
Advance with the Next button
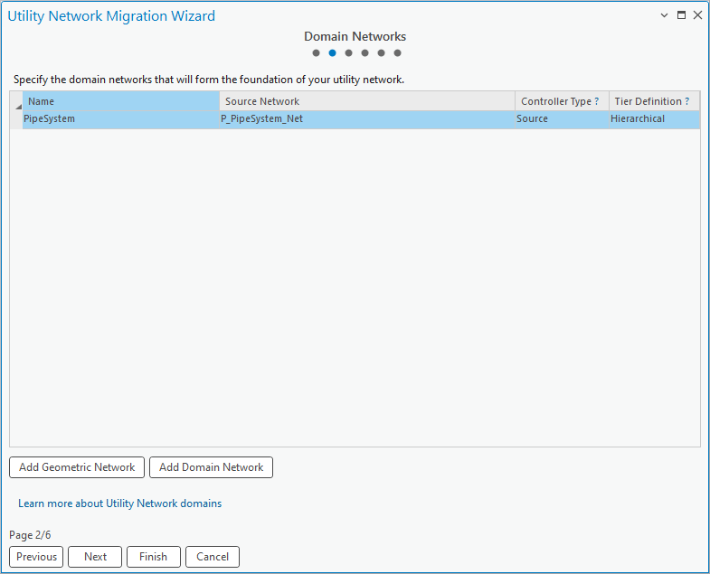pos(95,557)
